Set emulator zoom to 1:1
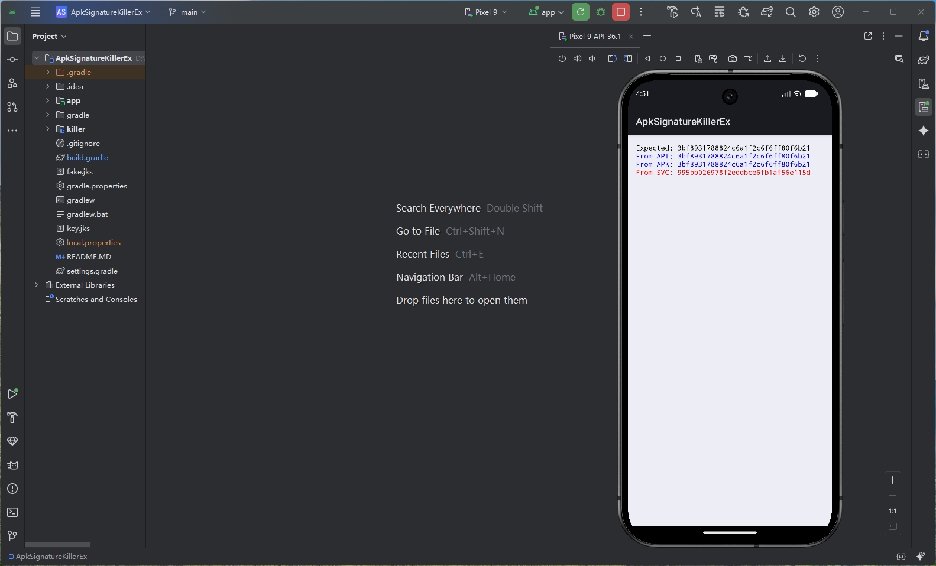This screenshot has width=936, height=566. [893, 511]
